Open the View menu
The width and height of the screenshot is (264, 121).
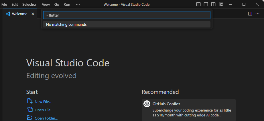[x=46, y=5]
